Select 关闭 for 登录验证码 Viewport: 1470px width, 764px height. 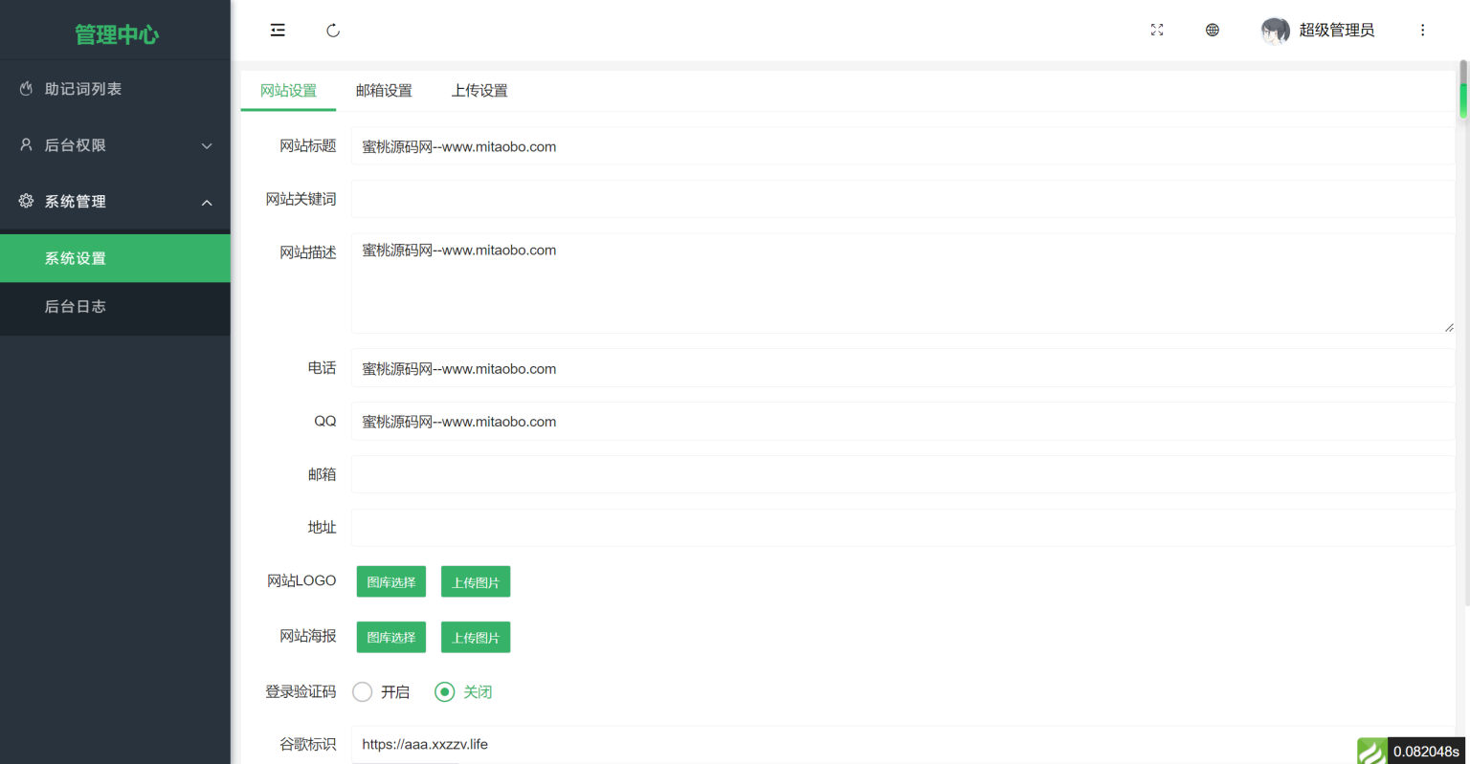[443, 691]
